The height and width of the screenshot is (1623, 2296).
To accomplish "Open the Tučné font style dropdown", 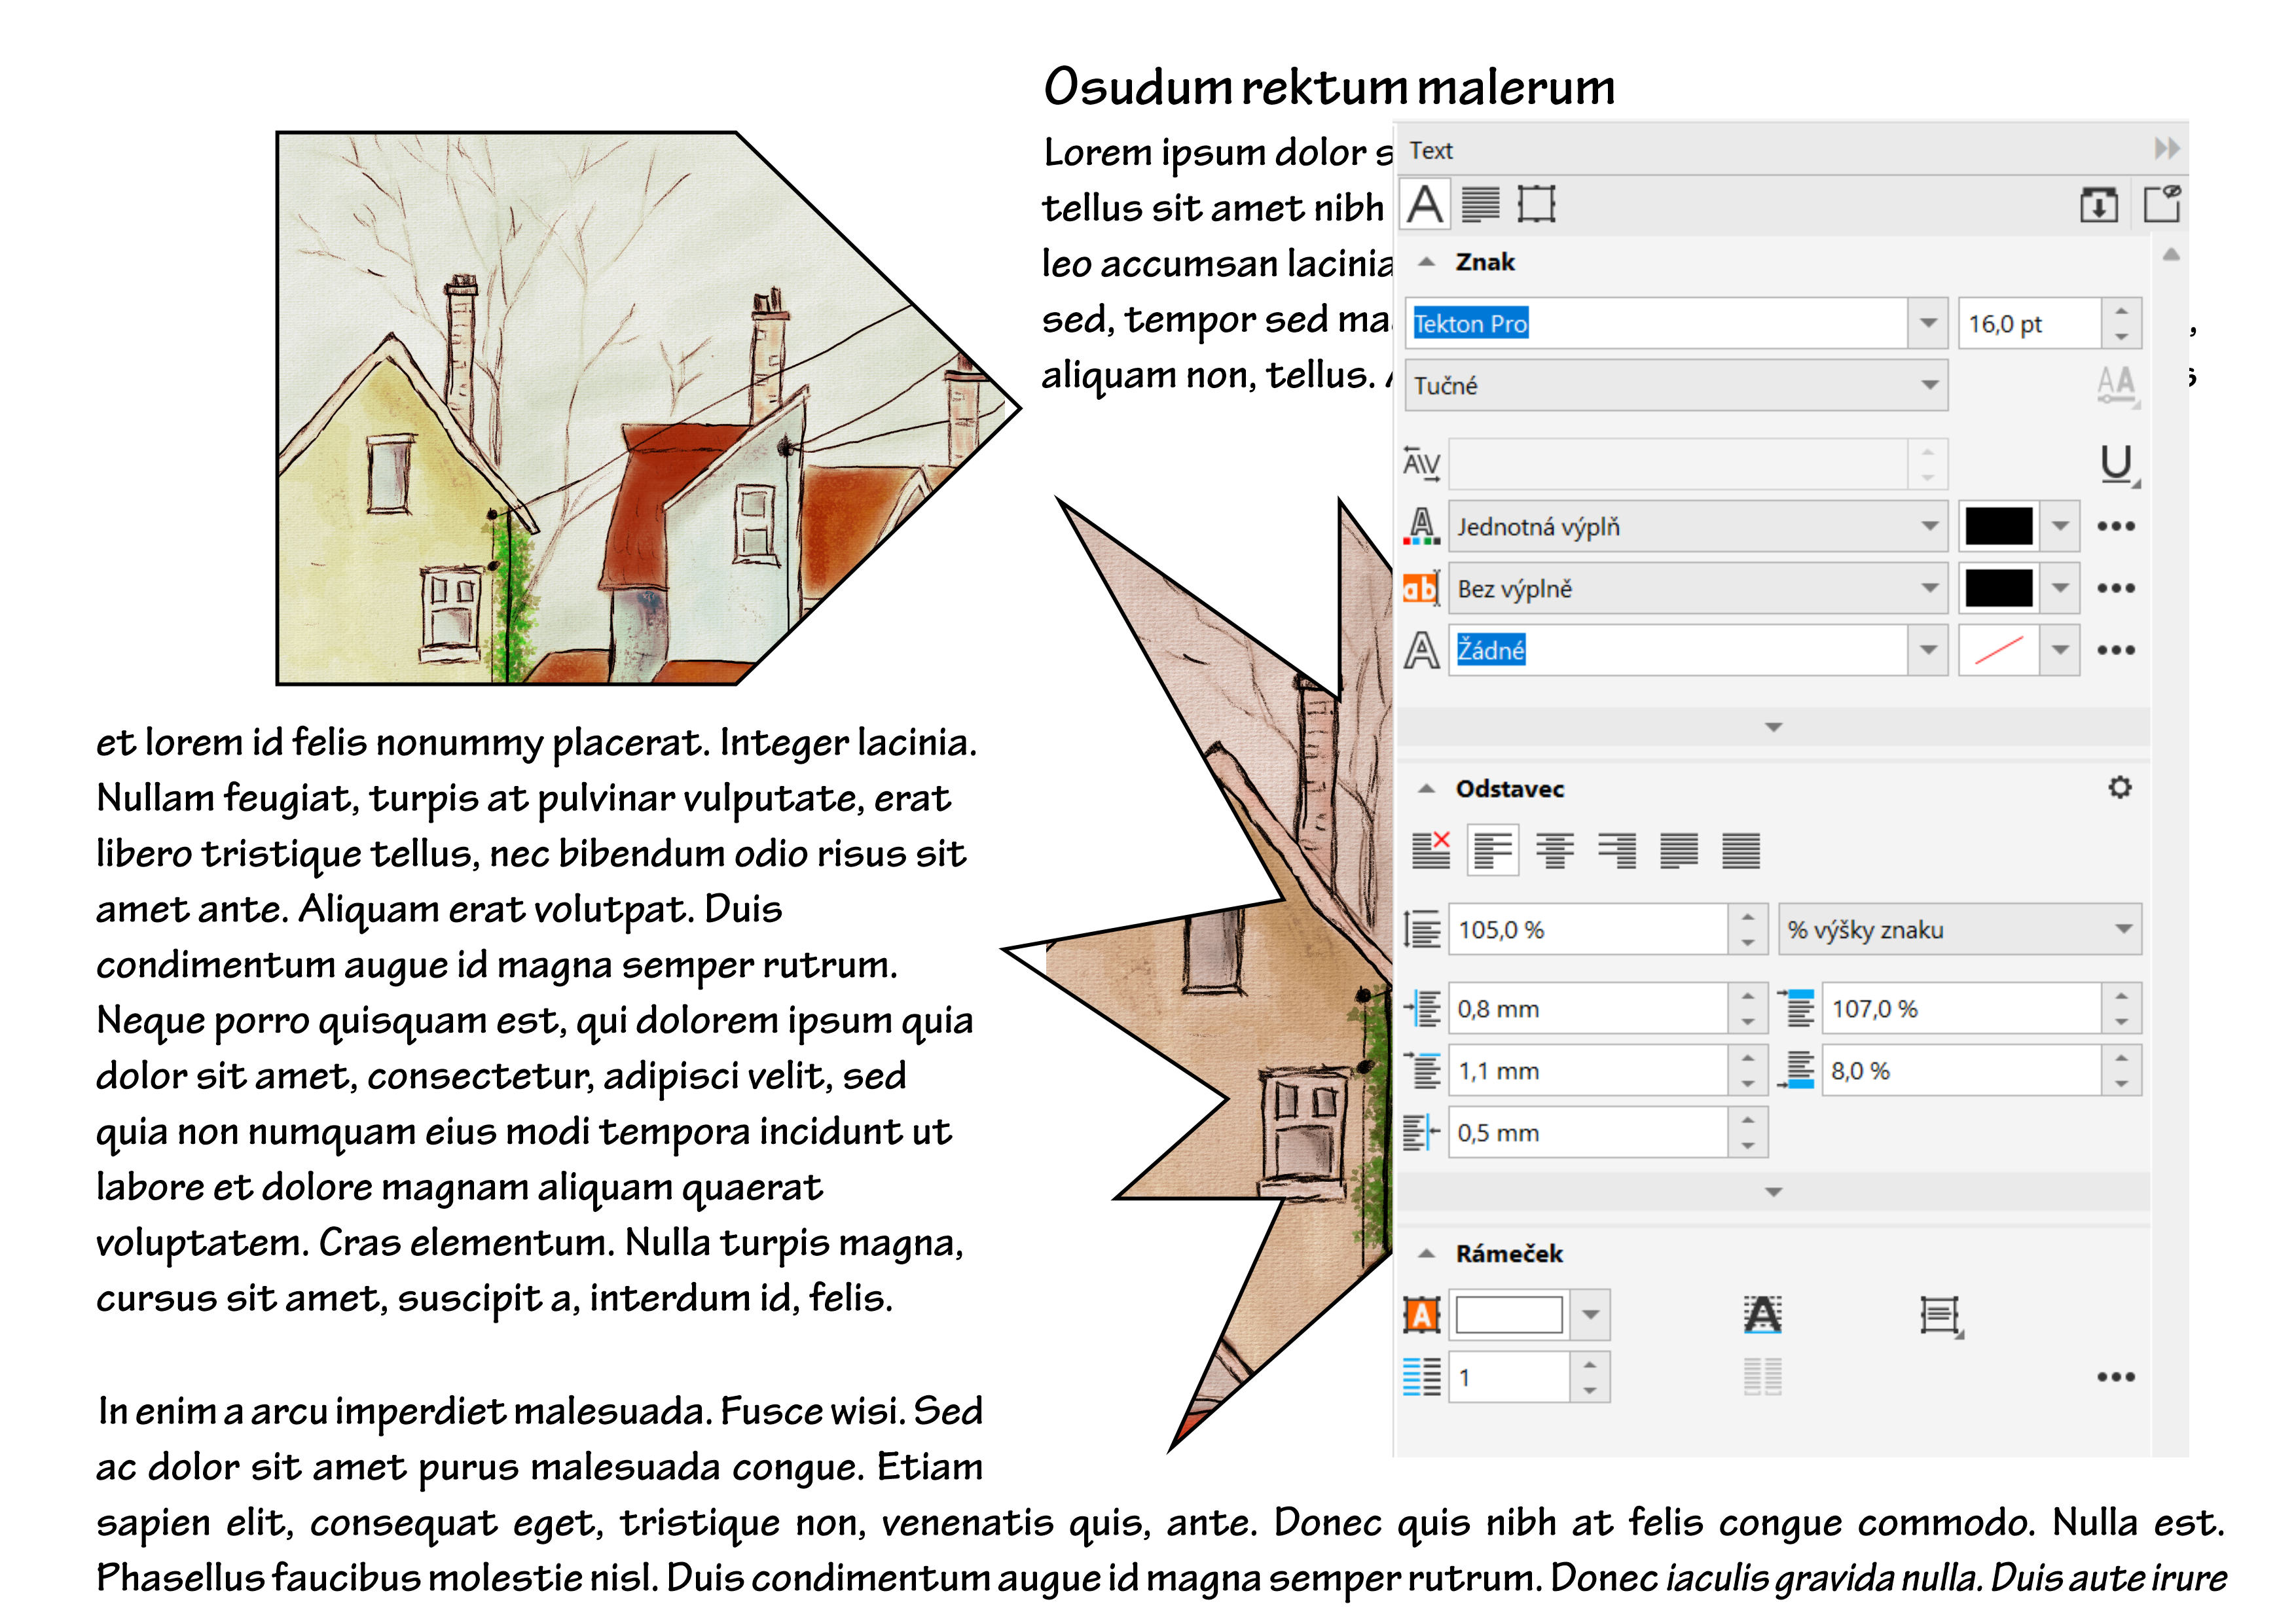I will click(1928, 385).
